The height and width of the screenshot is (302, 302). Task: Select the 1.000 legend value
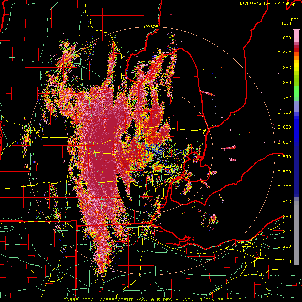coord(284,38)
